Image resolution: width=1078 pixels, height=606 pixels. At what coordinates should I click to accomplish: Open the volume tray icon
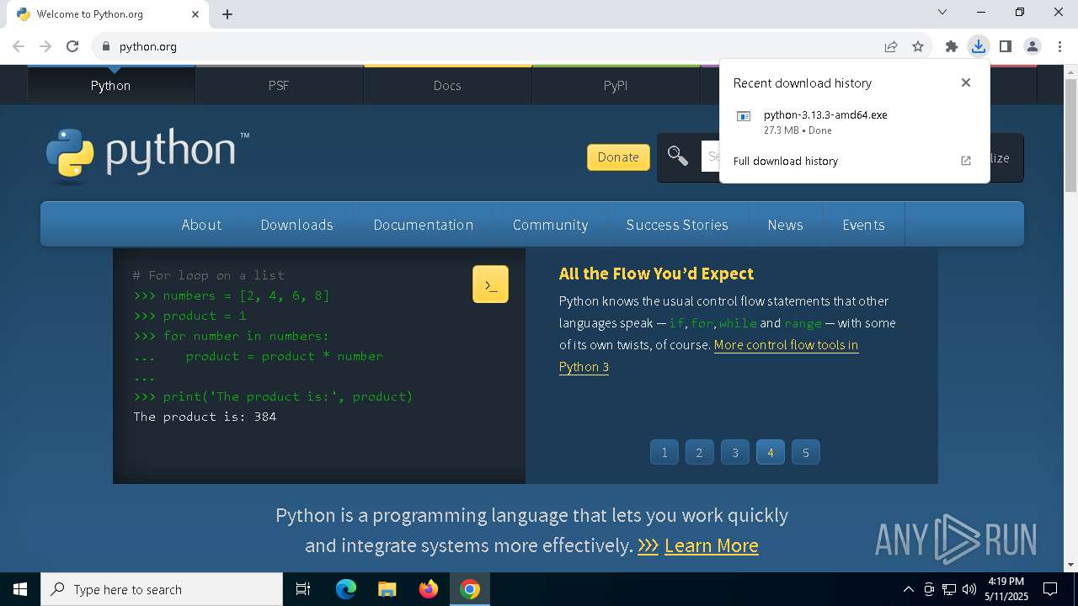pos(969,589)
